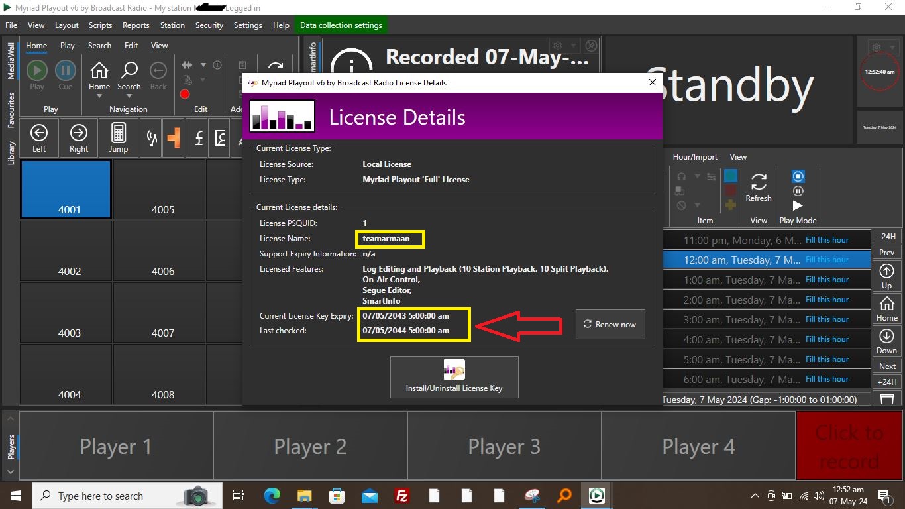The width and height of the screenshot is (905, 509).
Task: Click the red record dot in Edit group
Action: click(185, 94)
